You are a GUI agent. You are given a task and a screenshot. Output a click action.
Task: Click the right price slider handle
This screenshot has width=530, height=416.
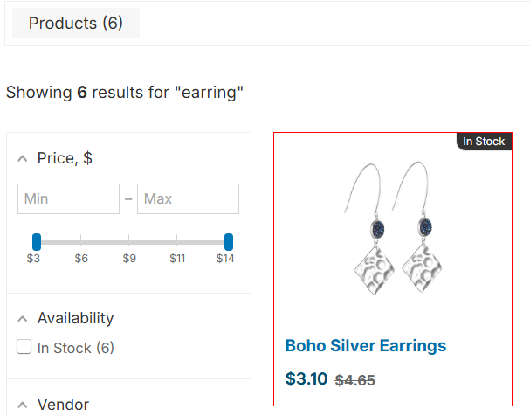click(229, 241)
